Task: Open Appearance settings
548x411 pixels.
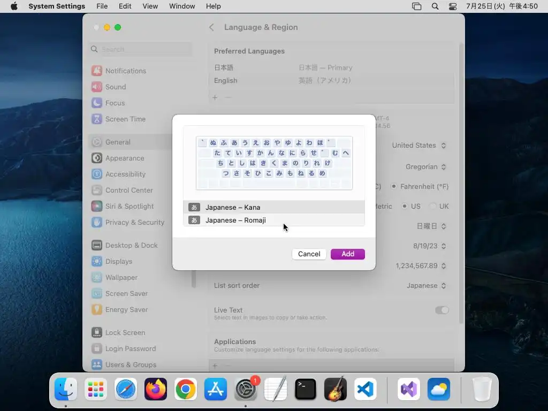Action: pos(124,158)
